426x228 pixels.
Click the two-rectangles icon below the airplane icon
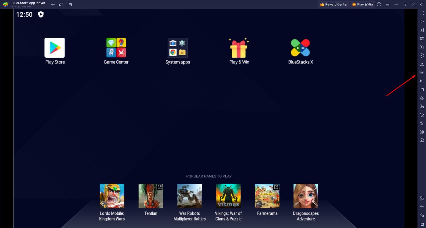(422, 106)
